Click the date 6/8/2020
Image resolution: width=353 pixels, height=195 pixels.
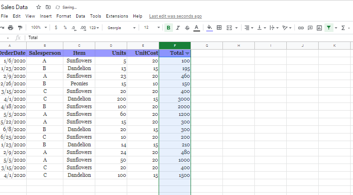coord(13,129)
